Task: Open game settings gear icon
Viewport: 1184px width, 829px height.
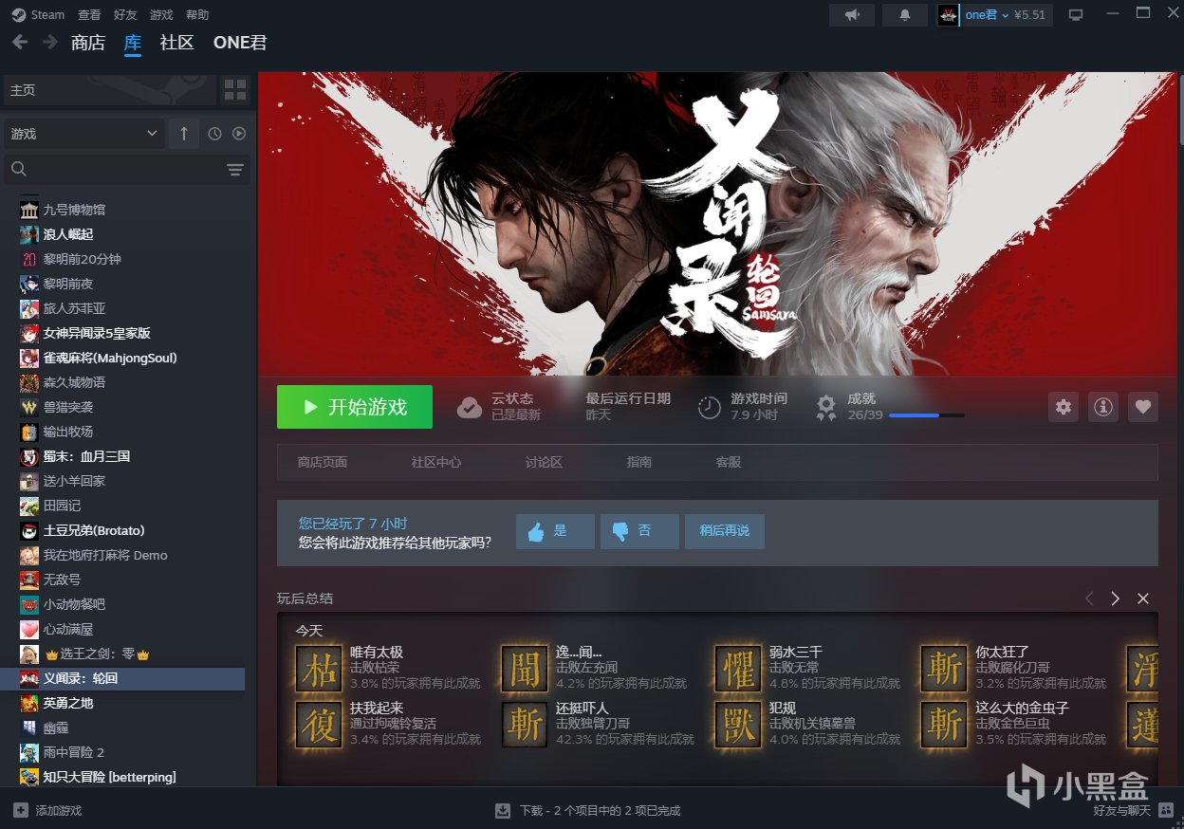Action: pos(1064,407)
